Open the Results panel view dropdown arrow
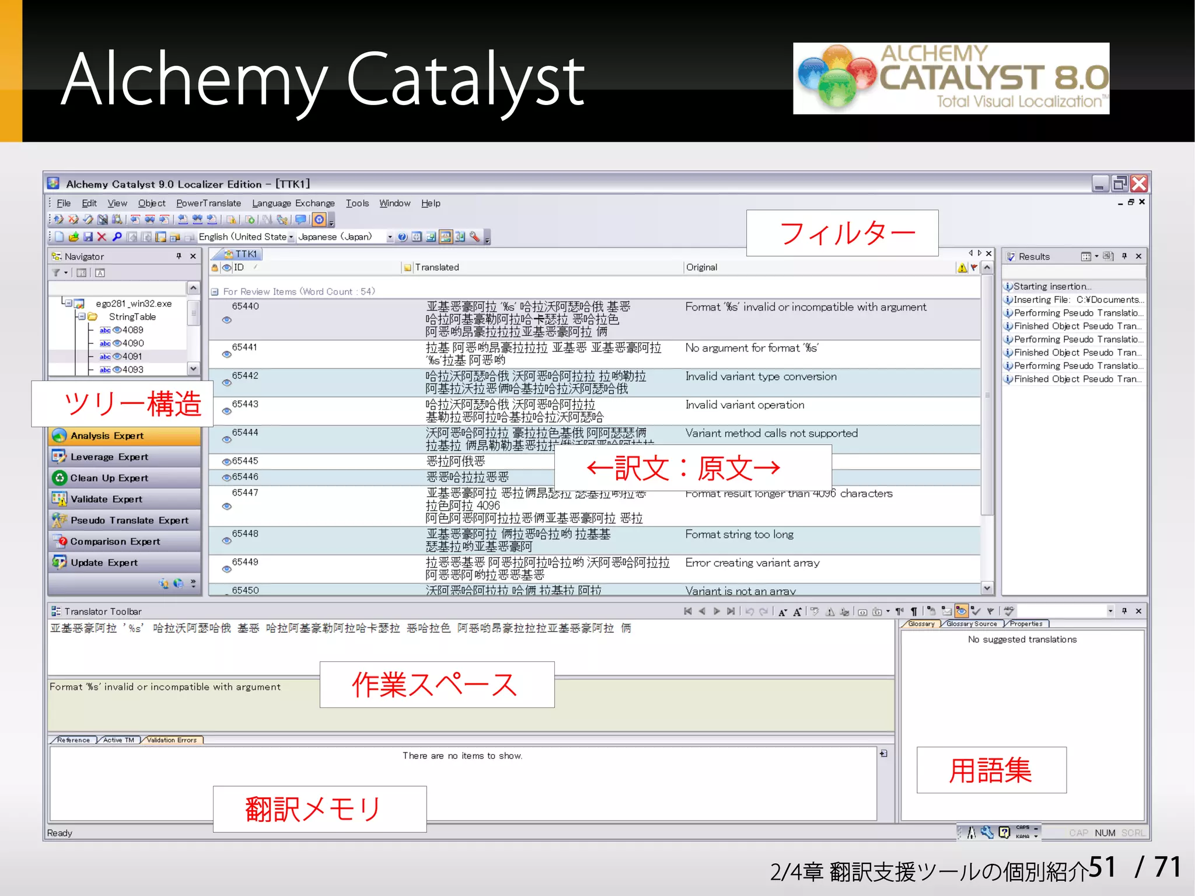1195x896 pixels. click(x=1096, y=256)
